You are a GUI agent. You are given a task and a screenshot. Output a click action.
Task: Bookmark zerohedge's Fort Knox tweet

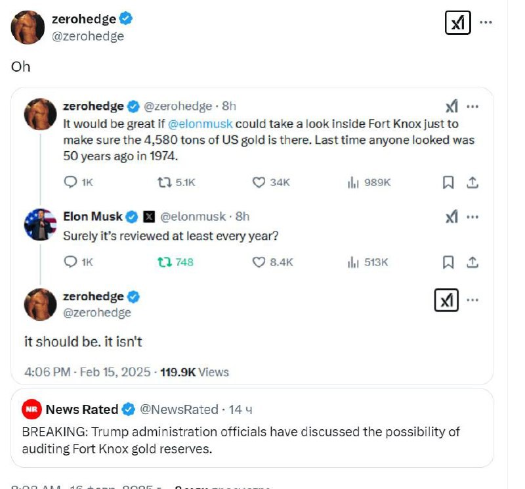[x=448, y=183]
